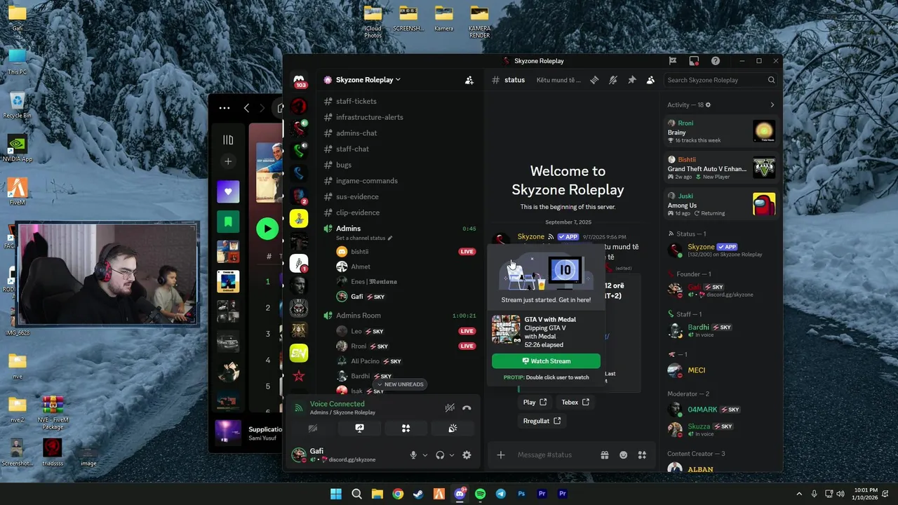The width and height of the screenshot is (898, 505).
Task: Go back with Spotify's back arrow
Action: coord(246,108)
